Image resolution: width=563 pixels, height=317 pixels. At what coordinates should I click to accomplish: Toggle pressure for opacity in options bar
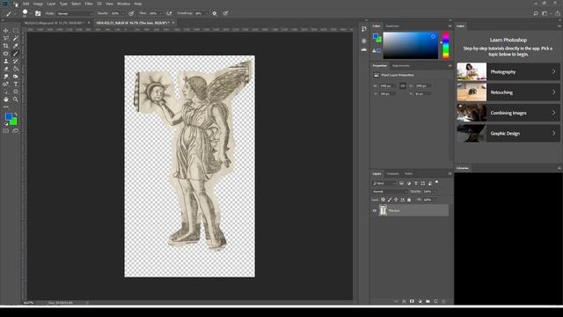[x=131, y=13]
